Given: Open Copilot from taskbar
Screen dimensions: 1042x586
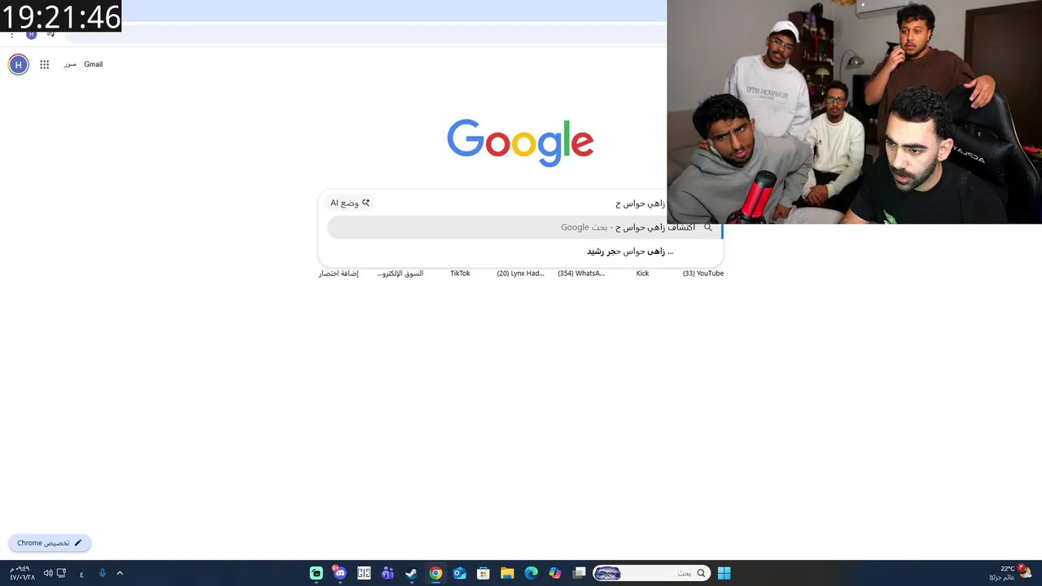Looking at the screenshot, I should coord(555,573).
